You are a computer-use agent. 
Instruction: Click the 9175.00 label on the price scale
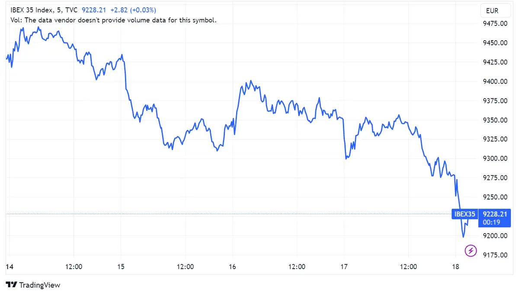point(495,255)
